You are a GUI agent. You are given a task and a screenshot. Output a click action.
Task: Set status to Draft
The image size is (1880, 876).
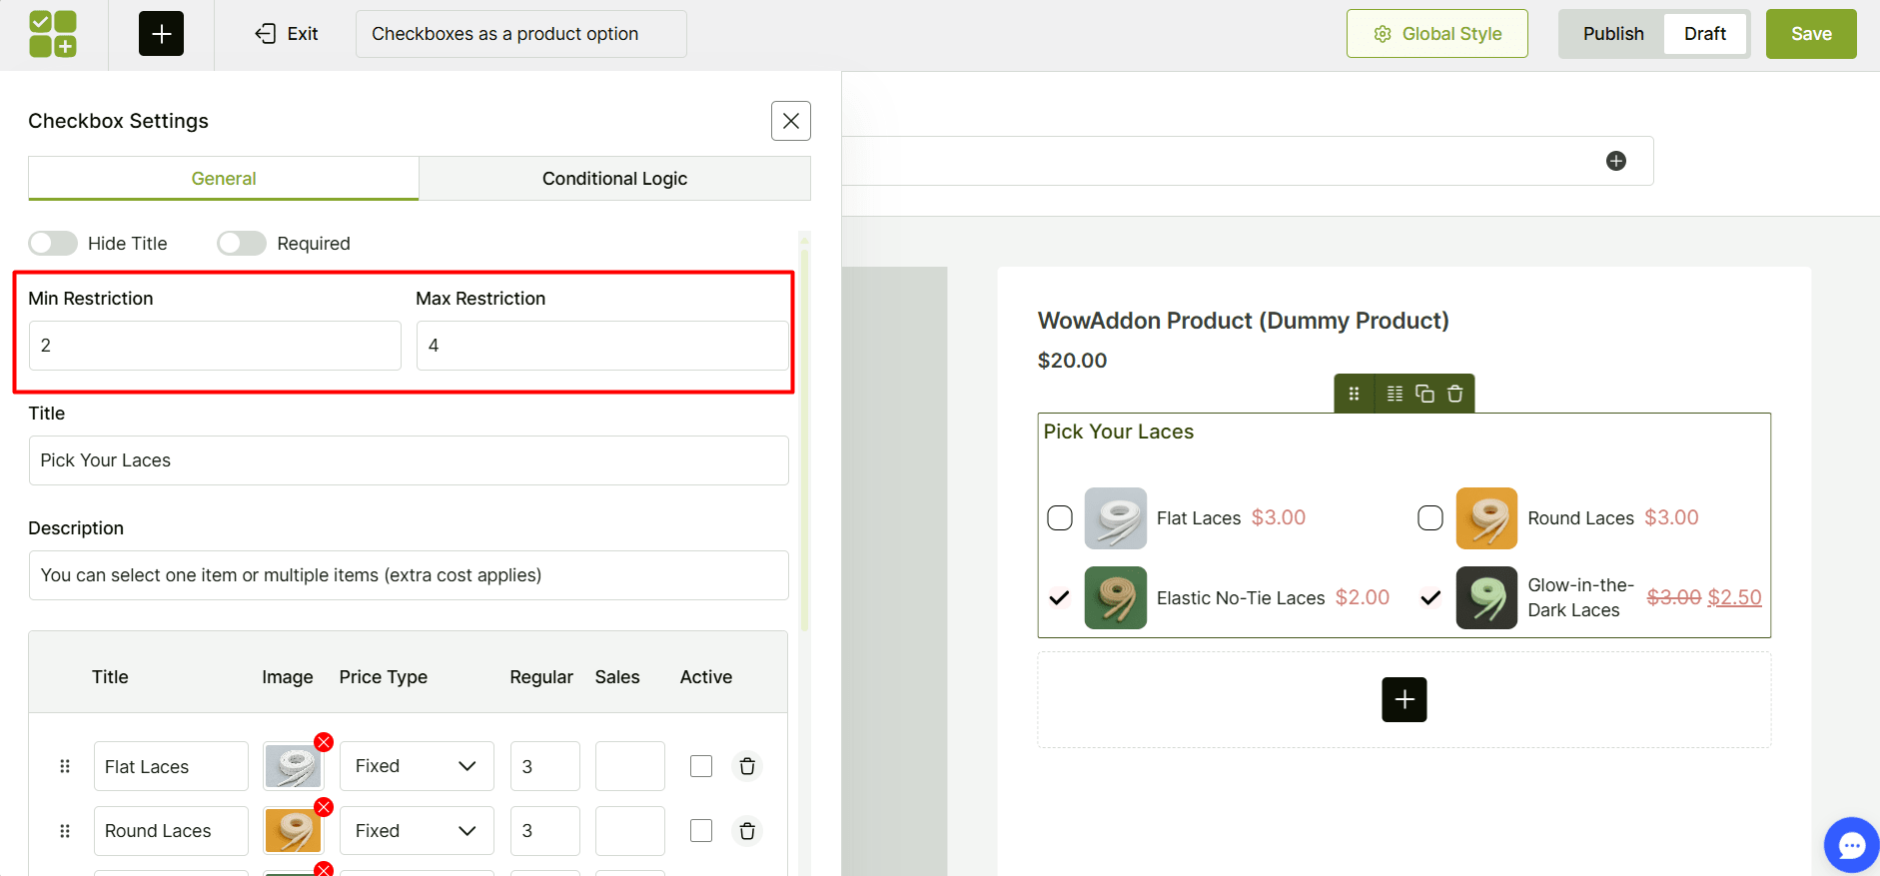point(1704,34)
